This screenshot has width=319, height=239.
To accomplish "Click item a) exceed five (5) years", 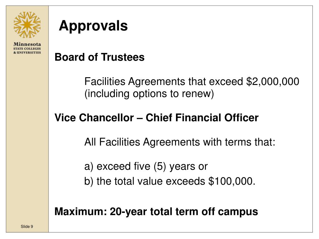I will point(146,166).
